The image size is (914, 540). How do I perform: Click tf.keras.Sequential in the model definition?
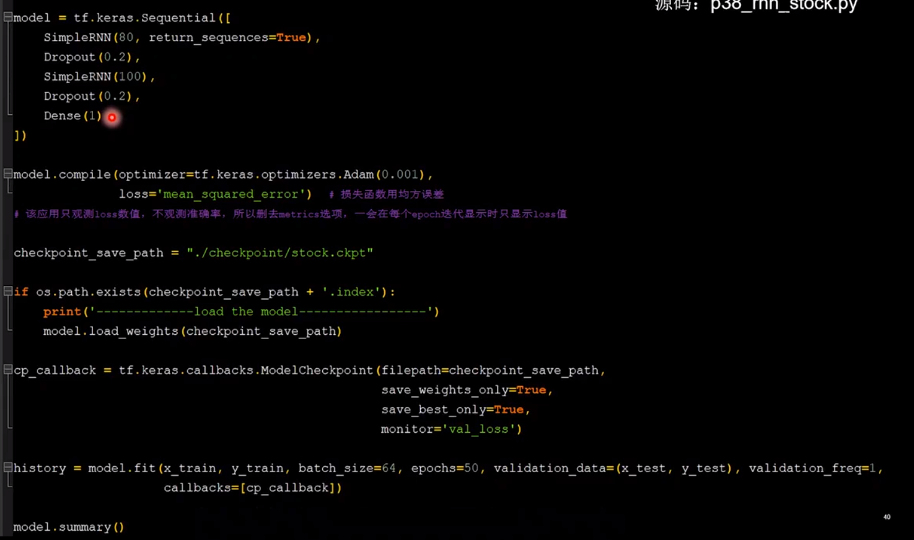[144, 18]
